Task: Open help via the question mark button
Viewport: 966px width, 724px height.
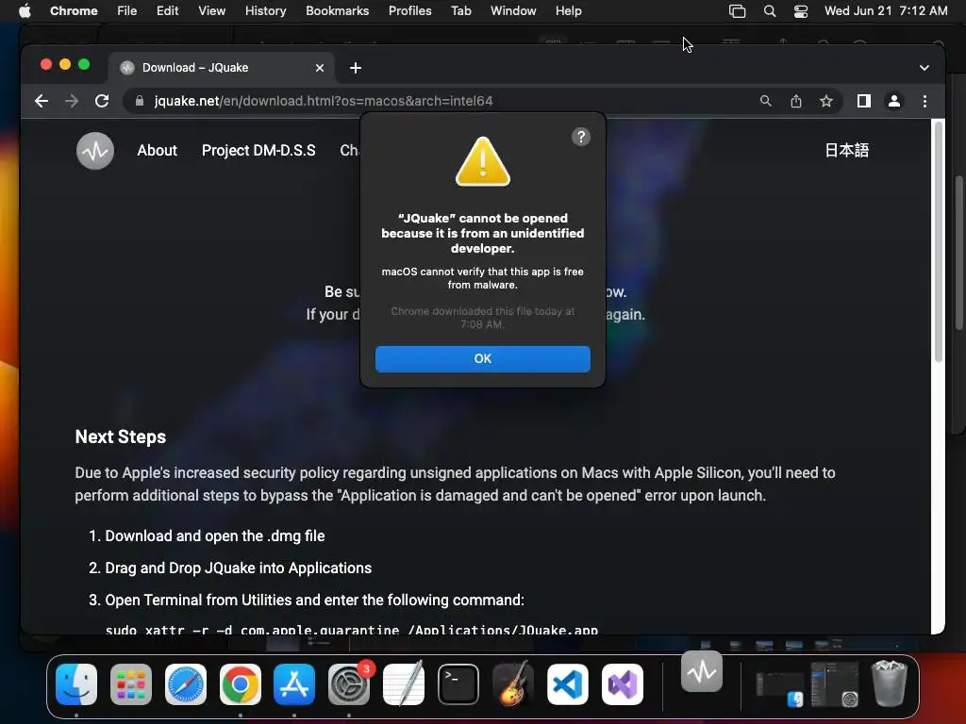Action: 581,137
